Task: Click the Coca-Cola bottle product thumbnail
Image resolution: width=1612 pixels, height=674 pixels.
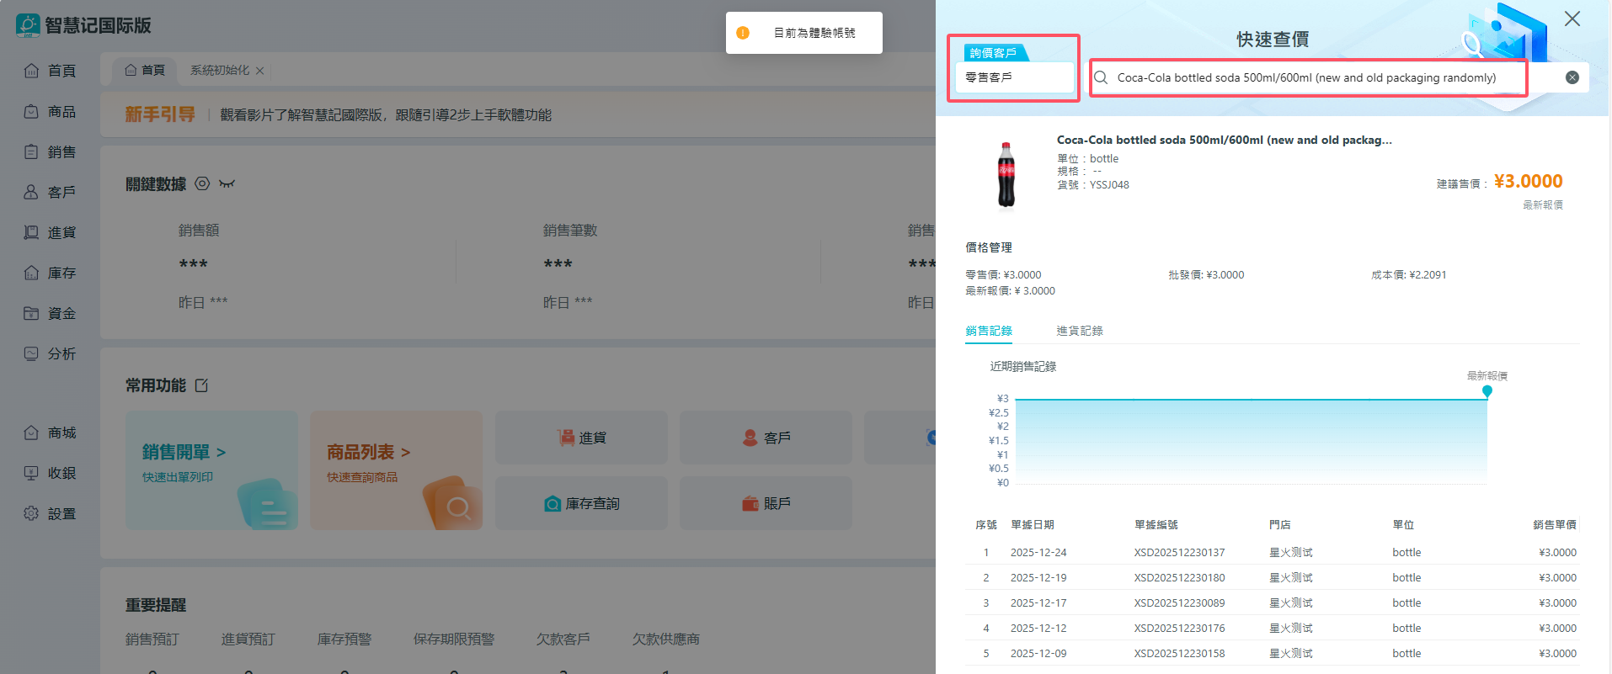Action: tap(1006, 174)
